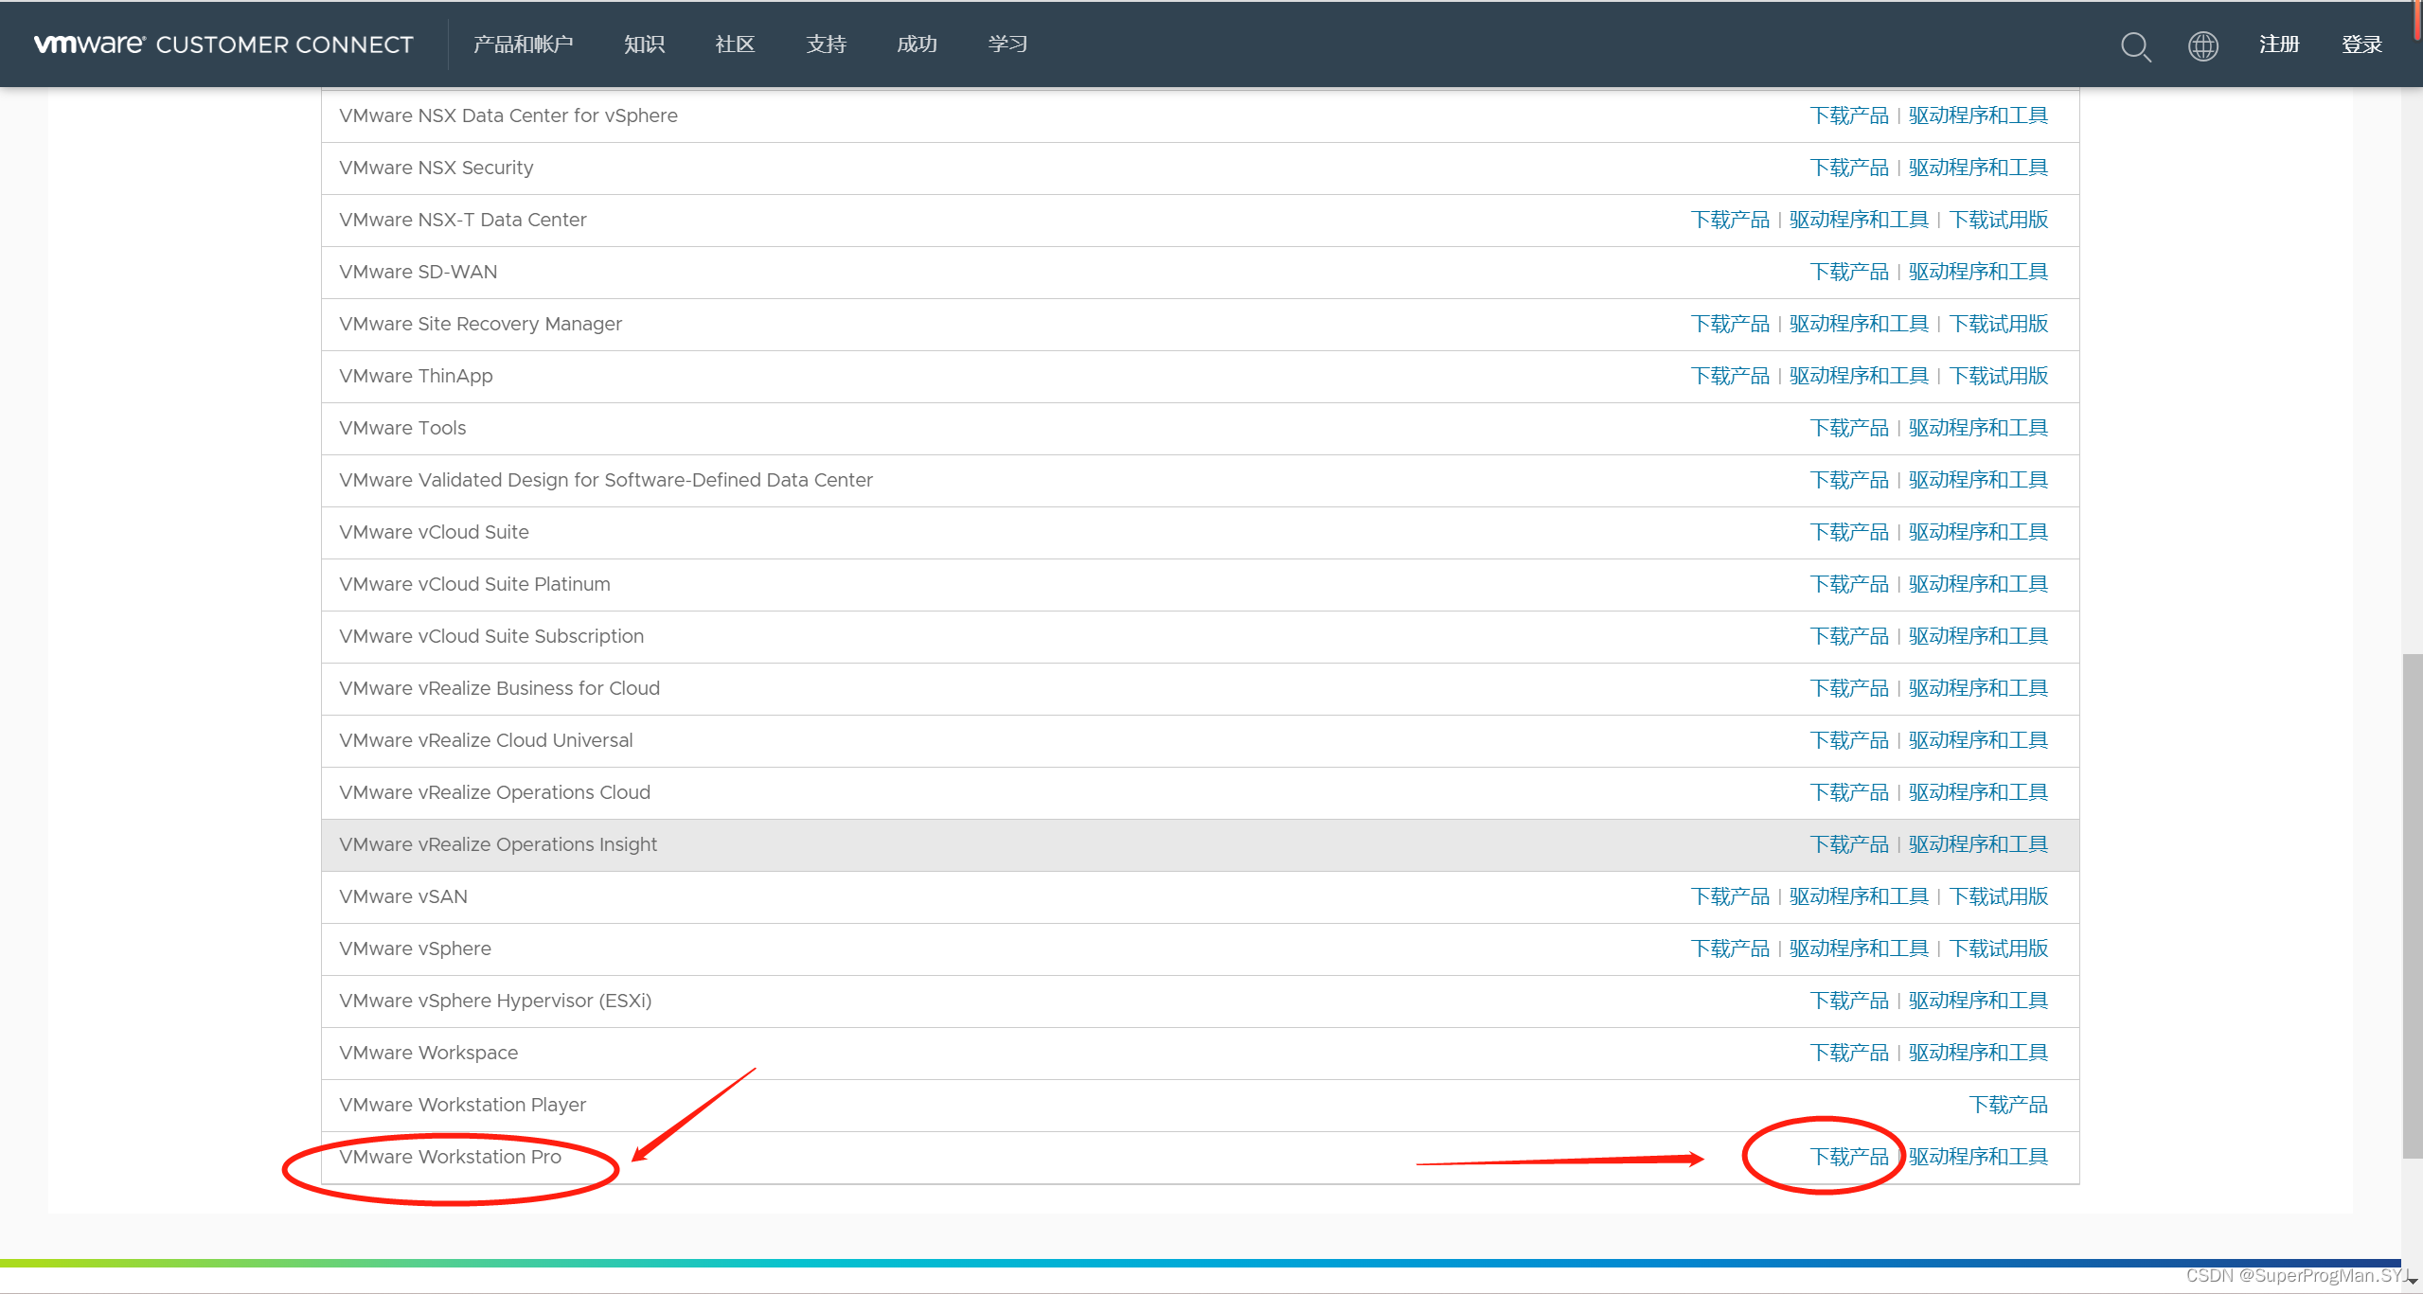Image resolution: width=2423 pixels, height=1294 pixels.
Task: Click 下载产品 for VMware Workstation Pro
Action: pos(1848,1157)
